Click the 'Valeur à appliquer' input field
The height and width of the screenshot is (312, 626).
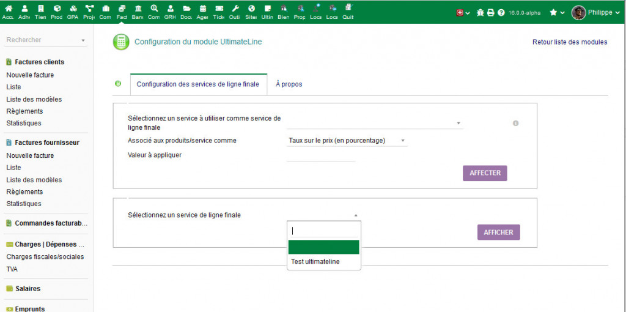(321, 155)
